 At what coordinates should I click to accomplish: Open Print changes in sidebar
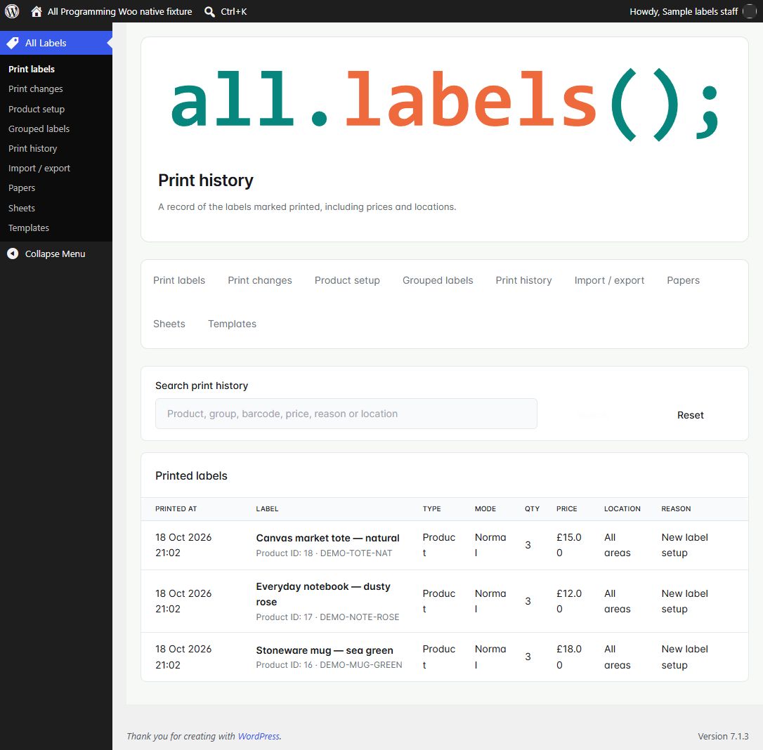(36, 89)
